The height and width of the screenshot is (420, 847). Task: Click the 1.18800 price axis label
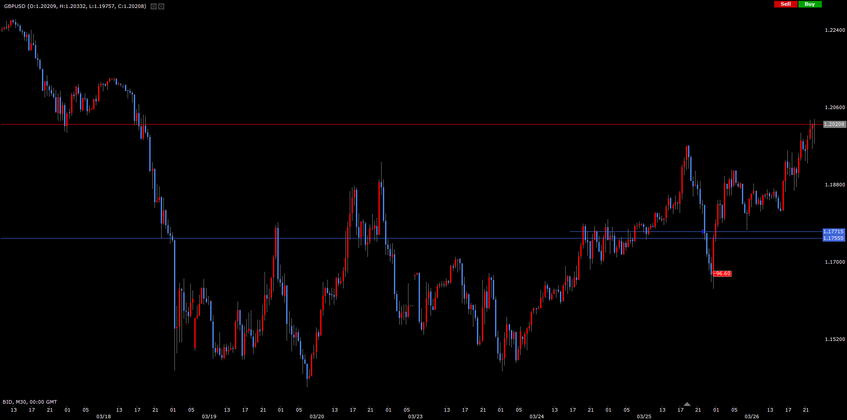click(835, 185)
